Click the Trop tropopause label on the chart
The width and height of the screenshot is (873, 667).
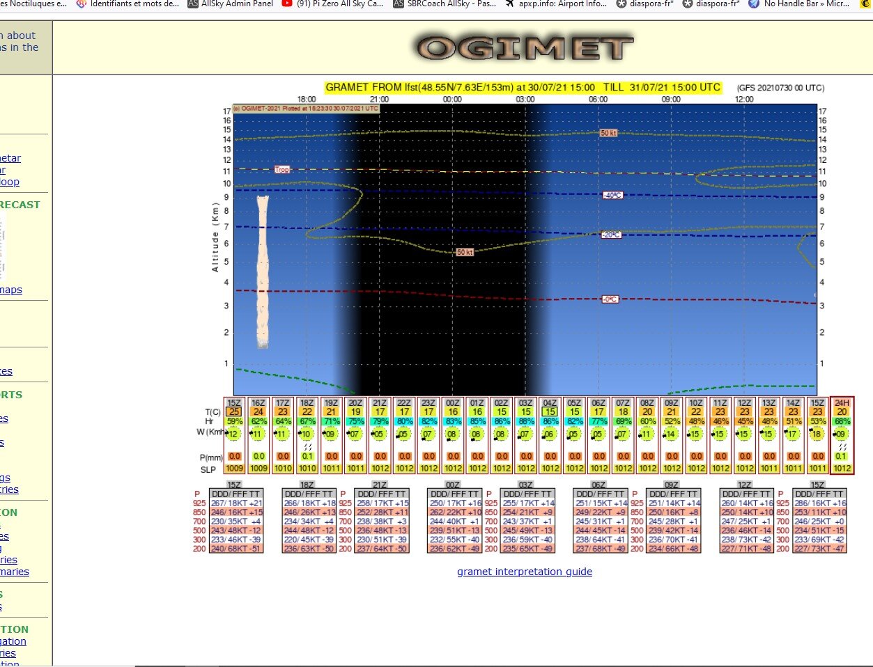coord(281,169)
